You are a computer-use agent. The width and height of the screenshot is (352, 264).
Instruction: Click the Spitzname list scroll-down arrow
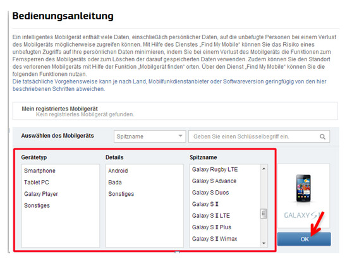[264, 243]
